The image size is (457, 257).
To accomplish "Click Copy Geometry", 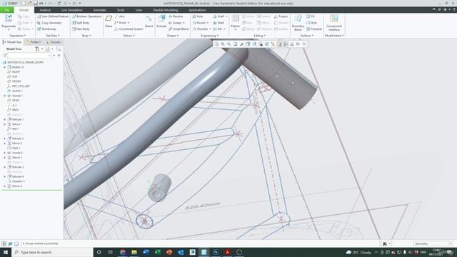I will (x=49, y=23).
